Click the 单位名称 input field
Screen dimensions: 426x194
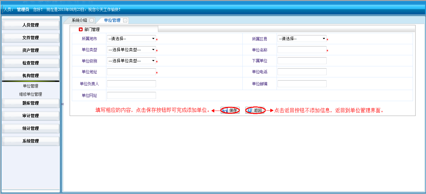point(302,50)
